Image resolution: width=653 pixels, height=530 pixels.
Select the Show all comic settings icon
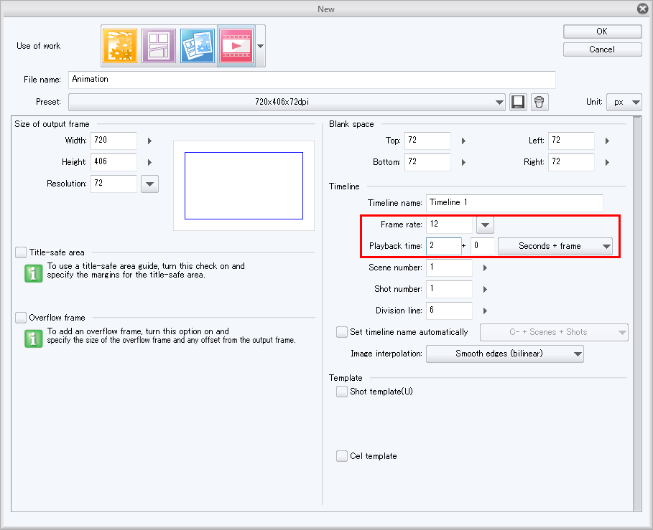[x=198, y=46]
